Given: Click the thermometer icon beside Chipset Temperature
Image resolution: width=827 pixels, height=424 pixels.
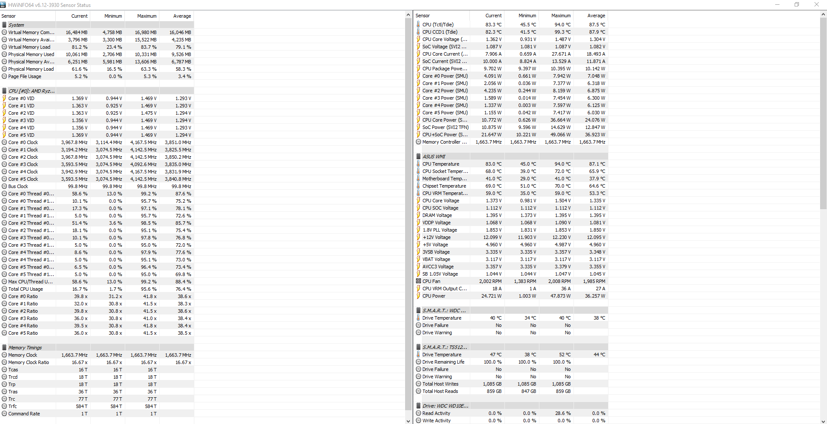Looking at the screenshot, I should pos(418,186).
